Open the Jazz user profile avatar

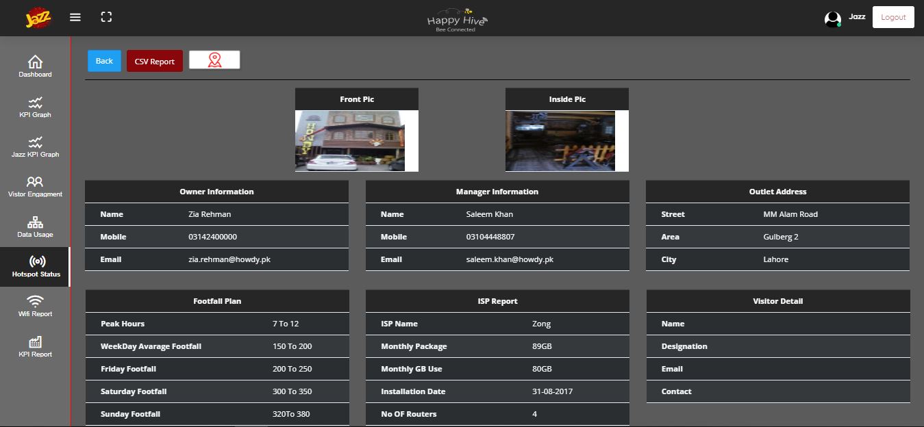[x=832, y=19]
